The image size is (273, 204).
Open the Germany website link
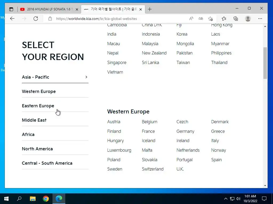[185, 131]
